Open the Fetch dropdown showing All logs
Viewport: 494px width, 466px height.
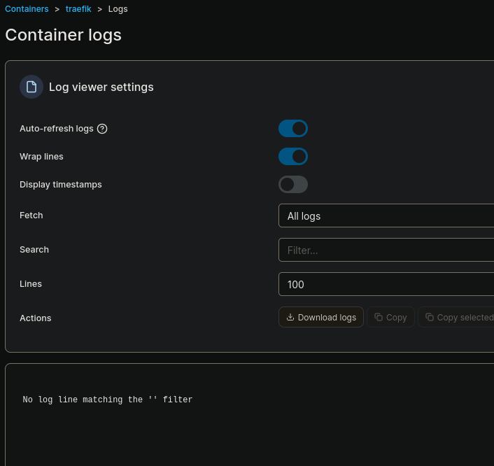click(x=386, y=216)
